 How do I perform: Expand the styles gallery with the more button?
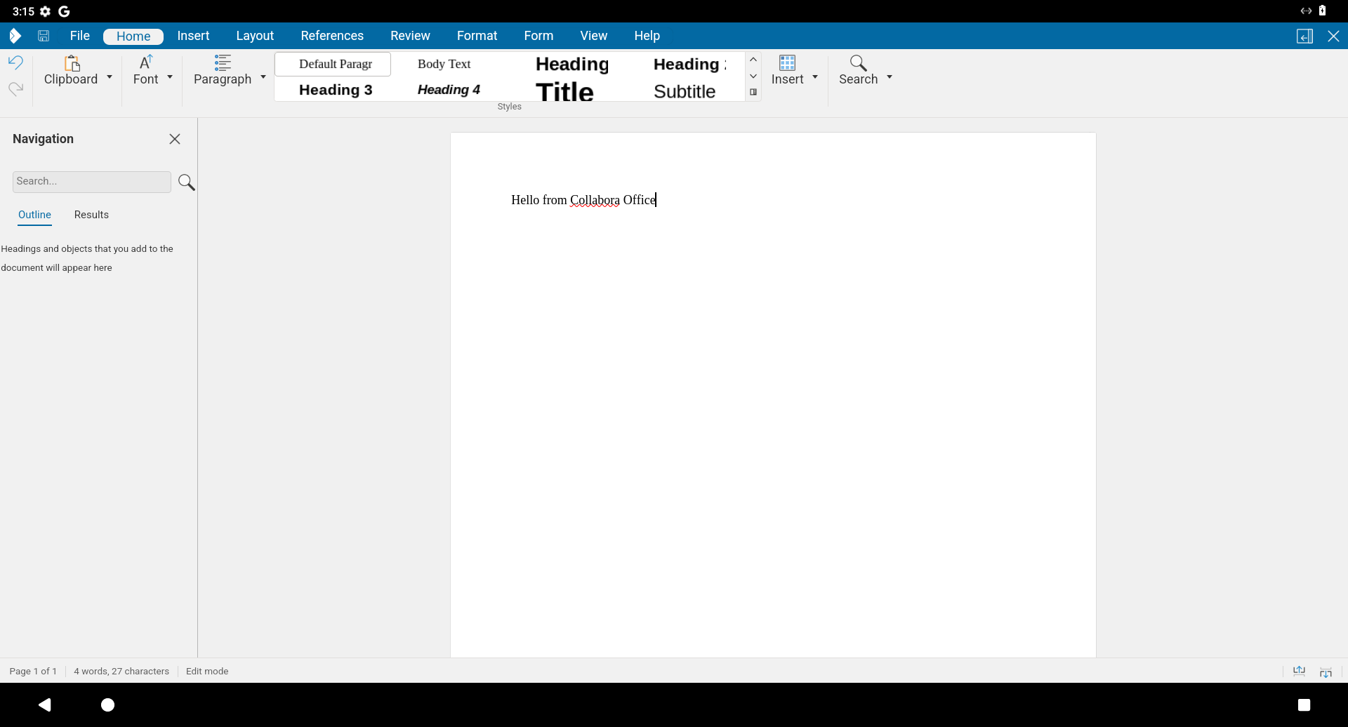(753, 91)
